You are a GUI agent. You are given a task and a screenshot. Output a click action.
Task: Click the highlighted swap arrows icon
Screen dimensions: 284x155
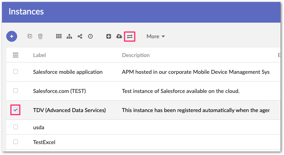(130, 36)
